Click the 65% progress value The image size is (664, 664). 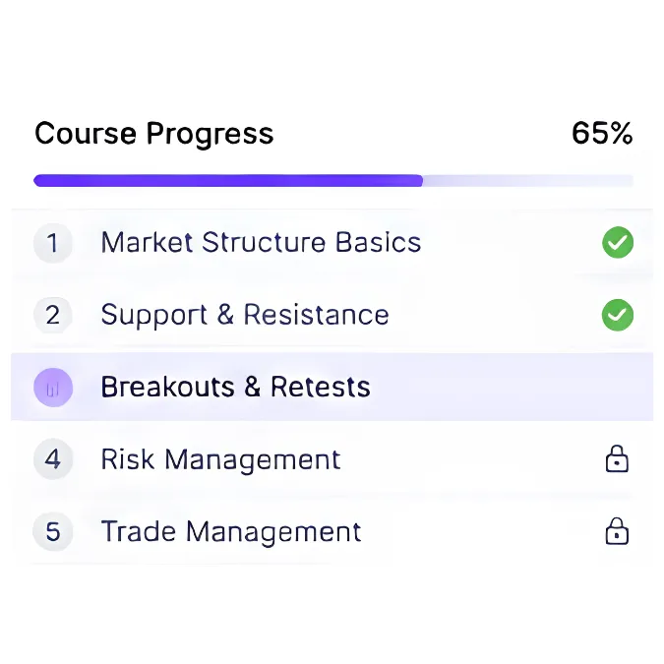click(x=602, y=134)
